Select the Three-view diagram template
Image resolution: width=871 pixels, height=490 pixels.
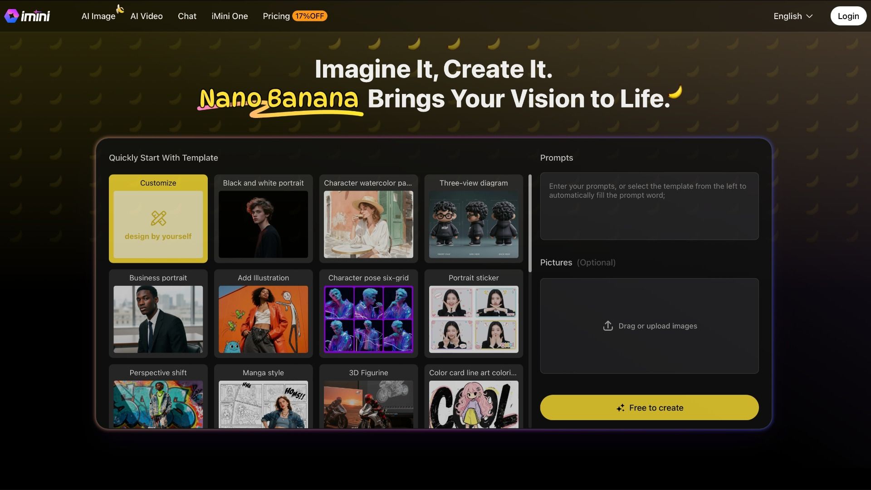click(x=473, y=219)
